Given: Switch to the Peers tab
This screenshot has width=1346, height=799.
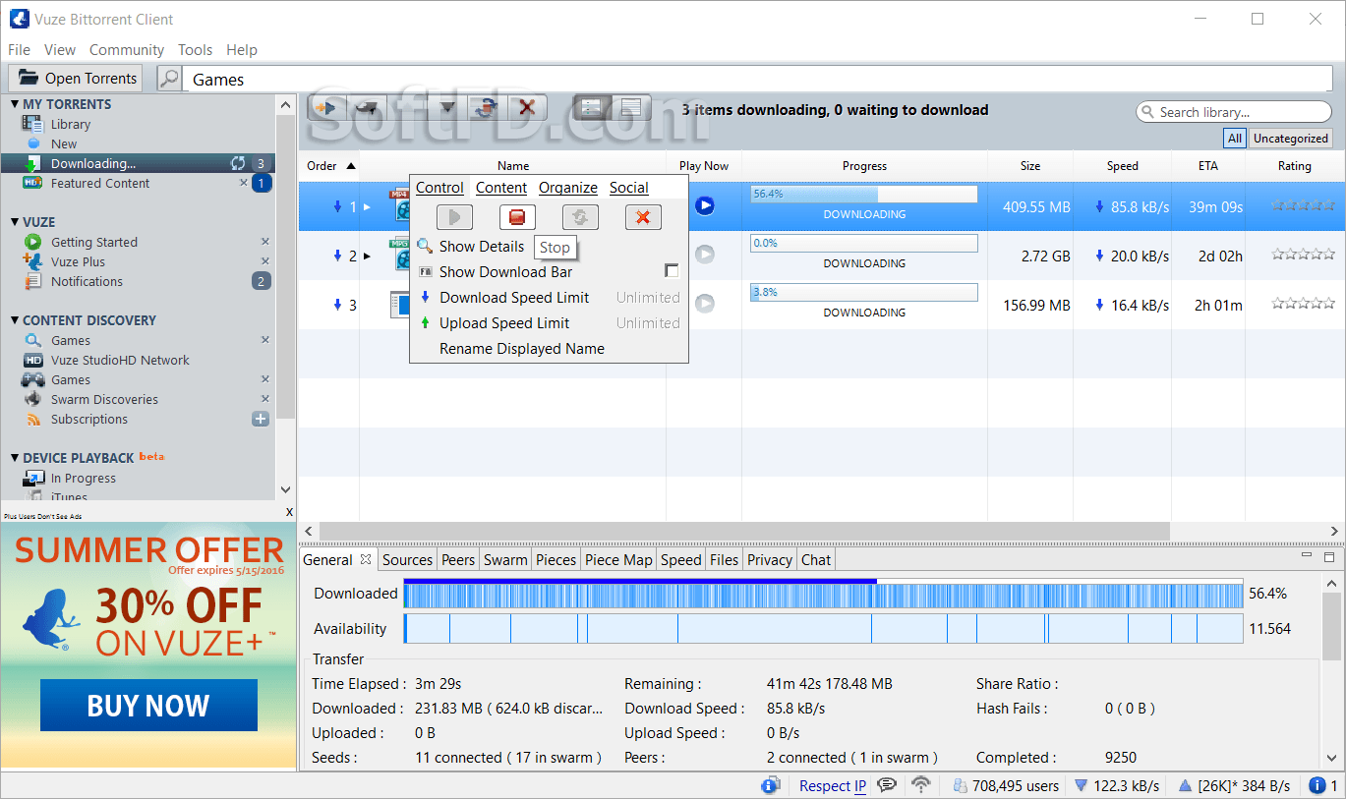Looking at the screenshot, I should pyautogui.click(x=458, y=559).
